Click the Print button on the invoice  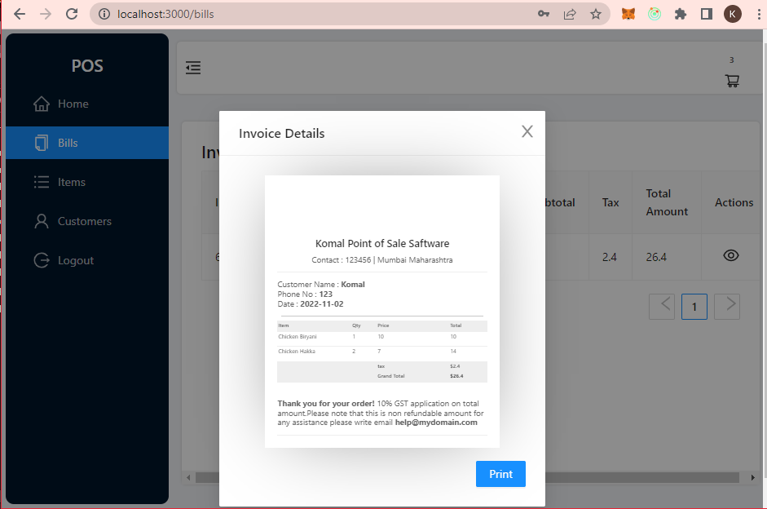coord(500,474)
